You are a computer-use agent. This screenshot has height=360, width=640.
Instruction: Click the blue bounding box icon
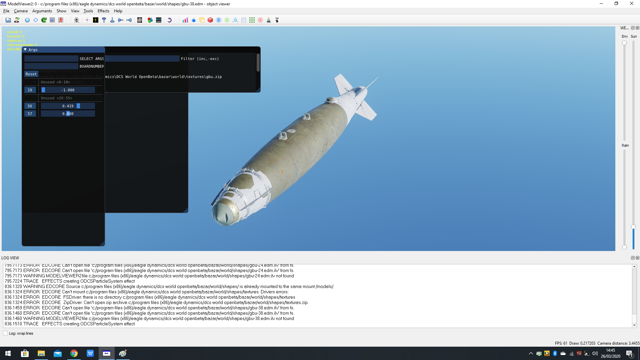[219, 20]
